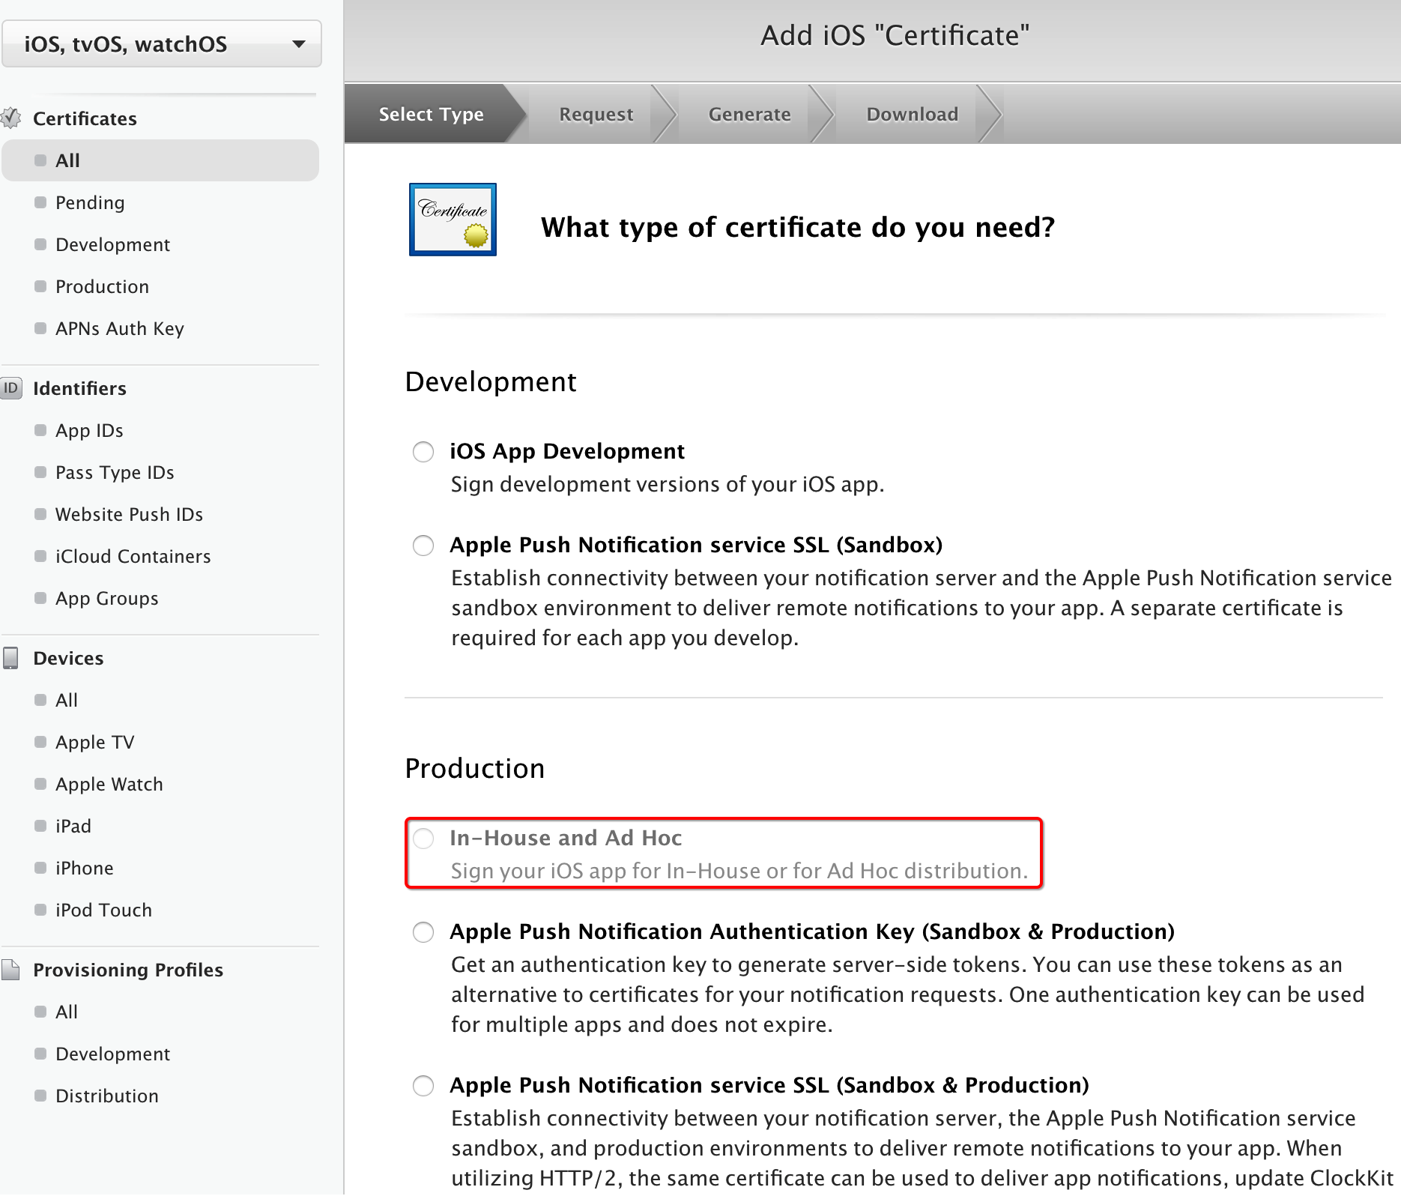Open iPhone devices

tap(85, 868)
